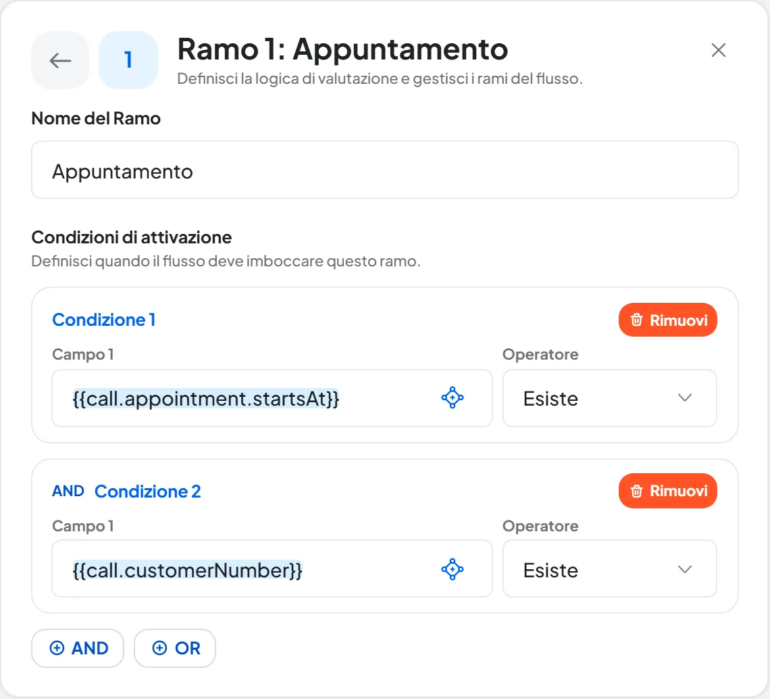Viewport: 770px width, 699px height.
Task: Open Operatore dropdown for Condizione 2
Action: (609, 569)
